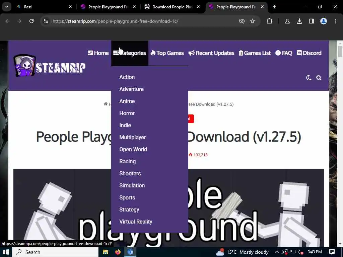Expand the tab search dropdown arrow
Screen dimensions: 343x257
tap(7, 7)
